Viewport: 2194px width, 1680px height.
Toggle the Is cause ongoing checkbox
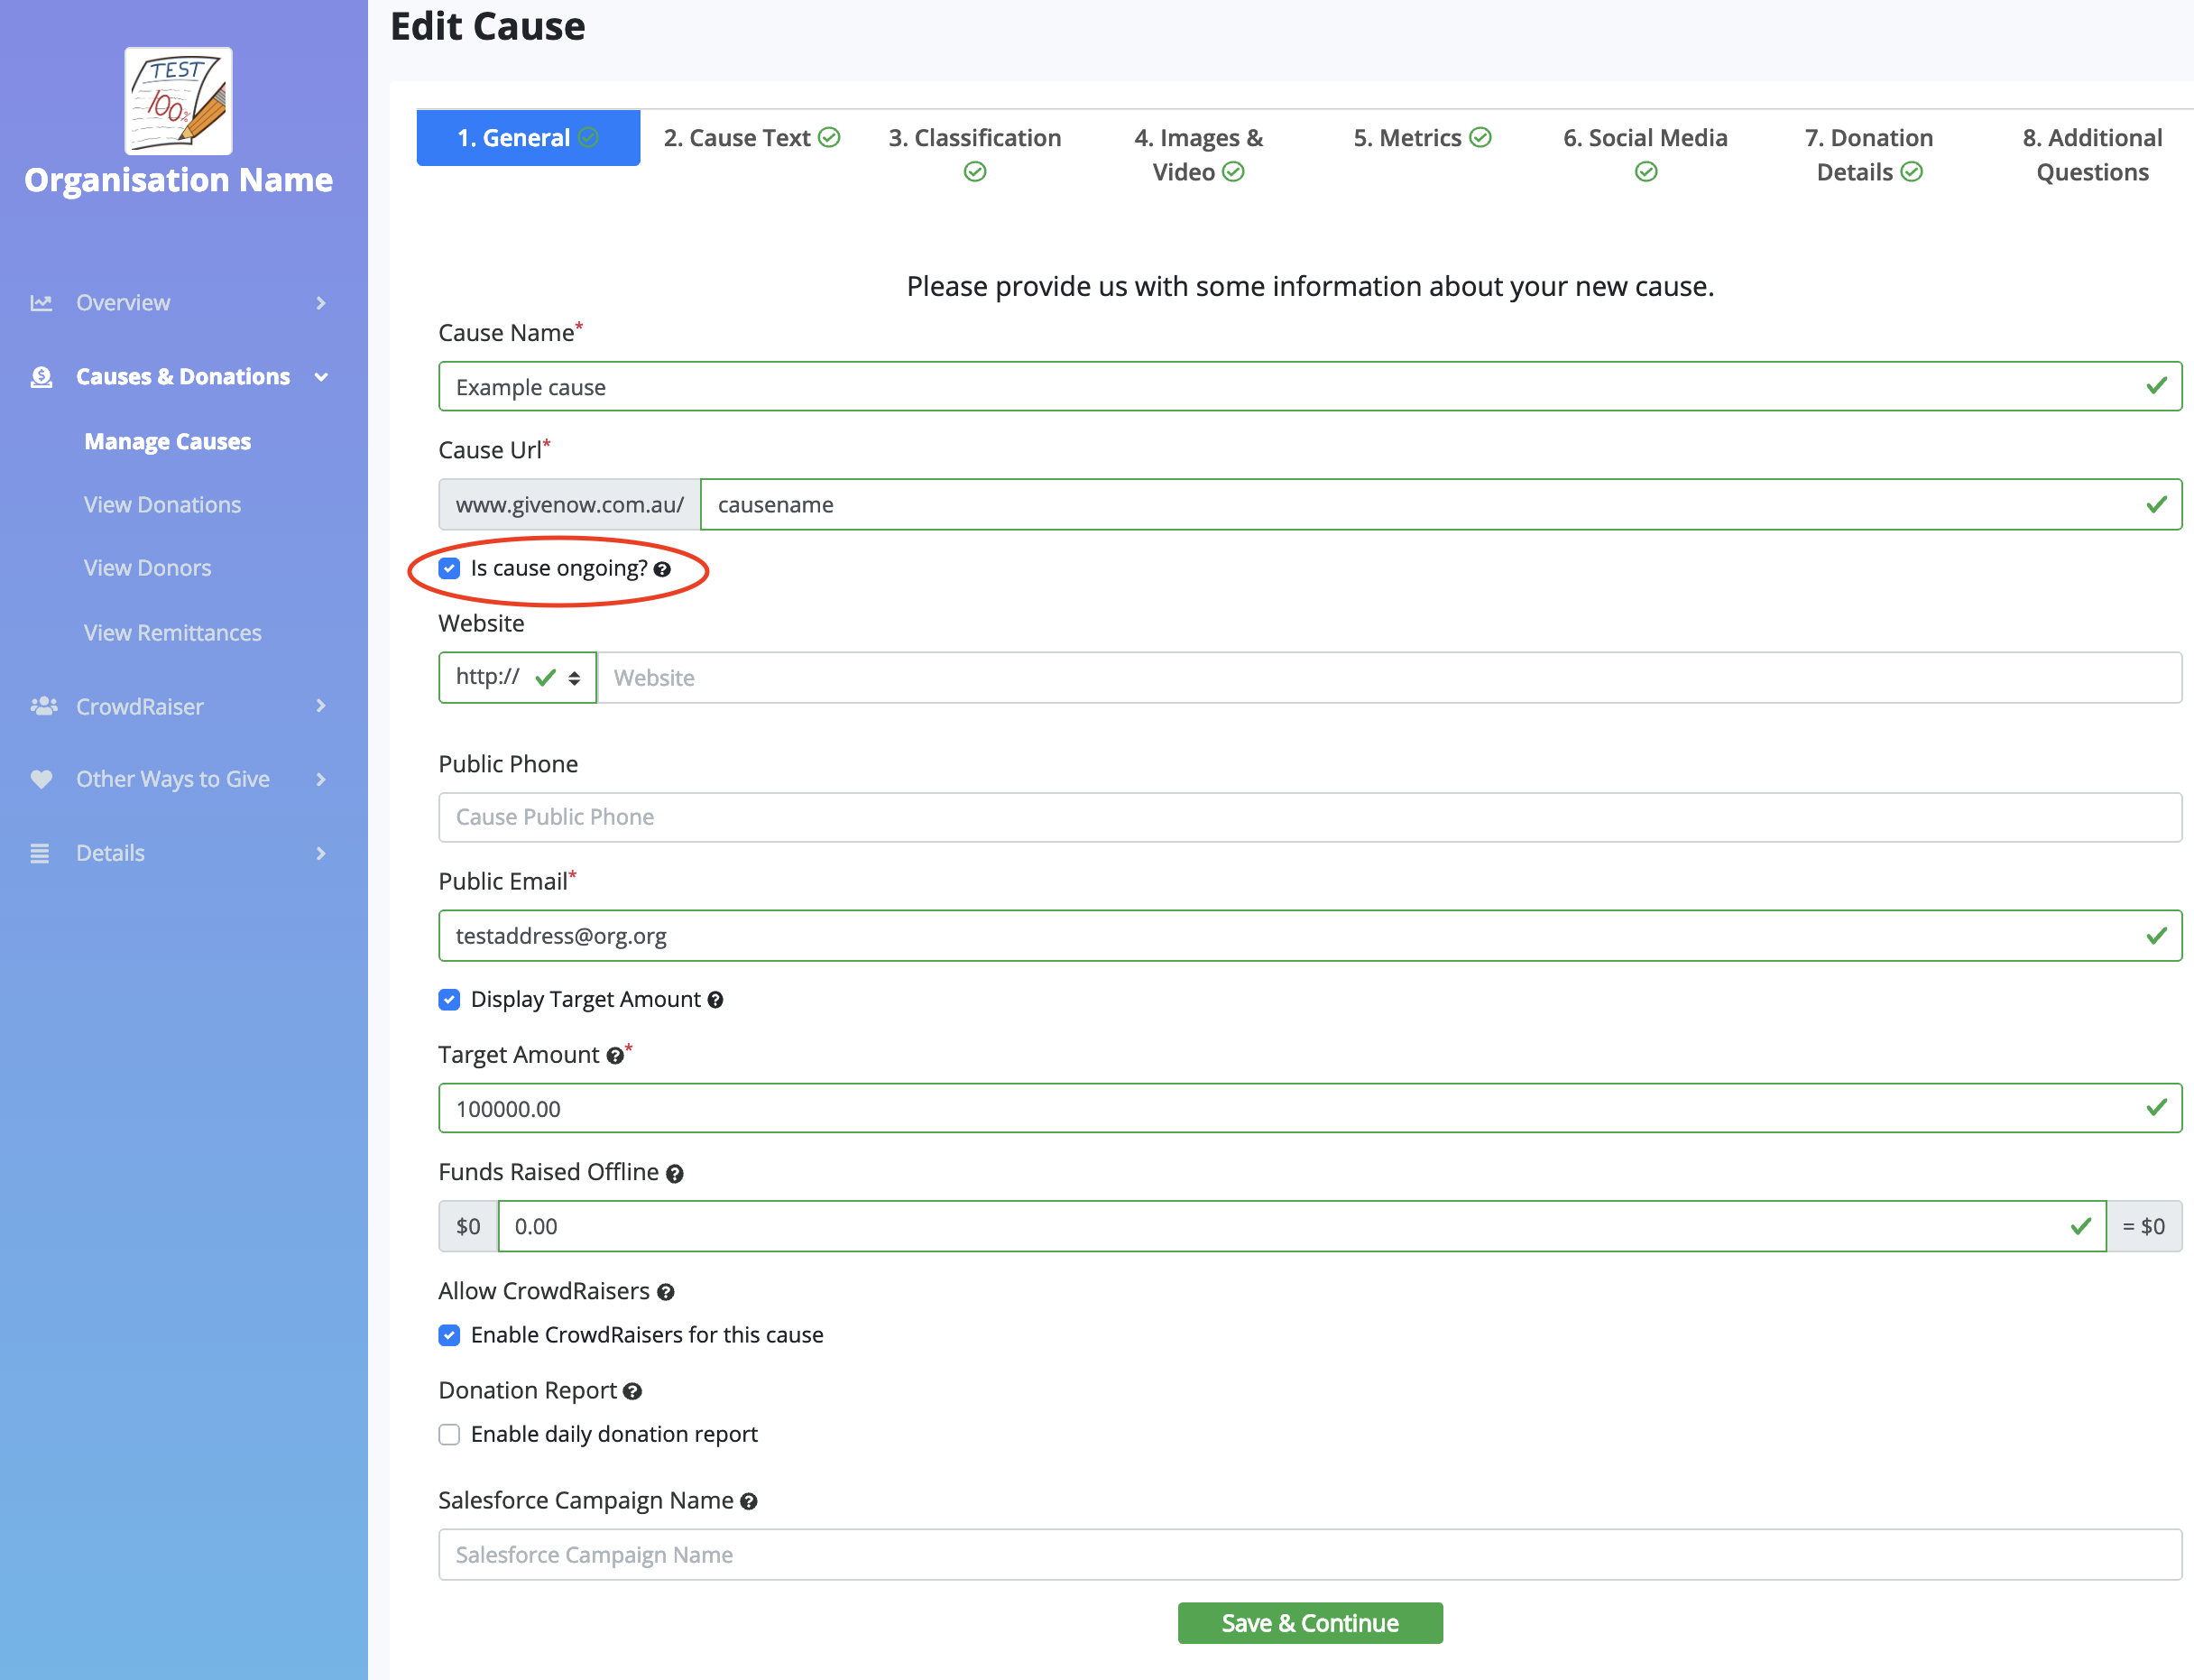pyautogui.click(x=450, y=568)
